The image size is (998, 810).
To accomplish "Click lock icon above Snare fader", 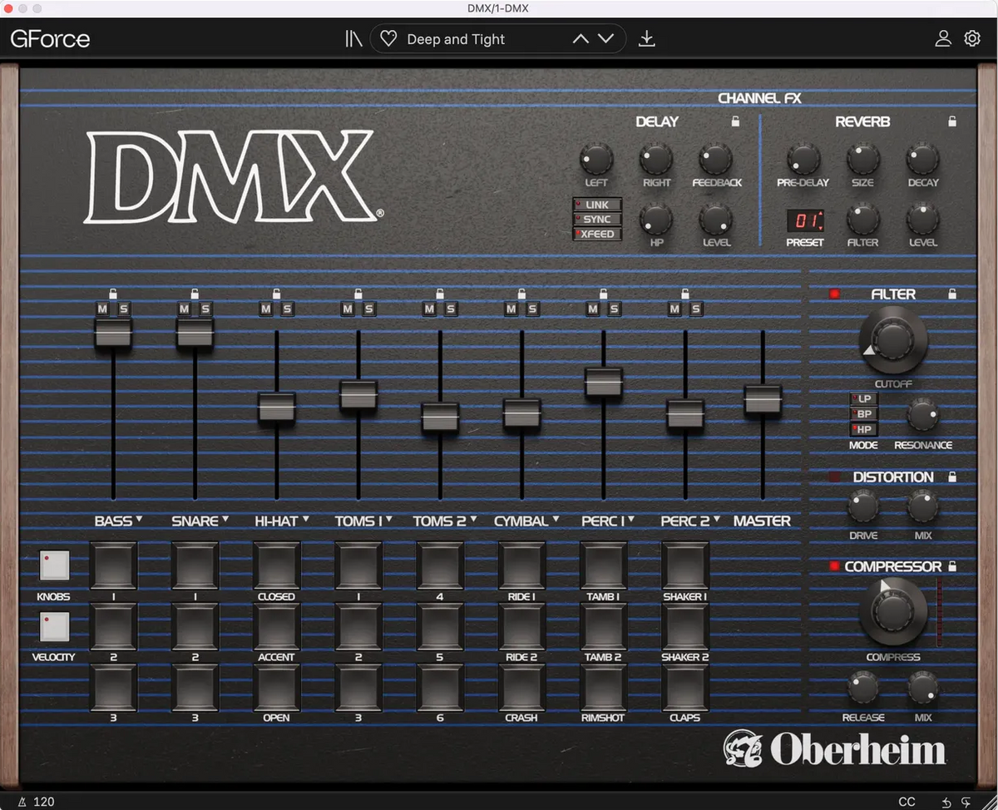I will coord(195,293).
